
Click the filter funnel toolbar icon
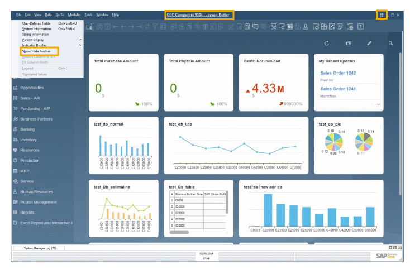pyautogui.click(x=156, y=26)
